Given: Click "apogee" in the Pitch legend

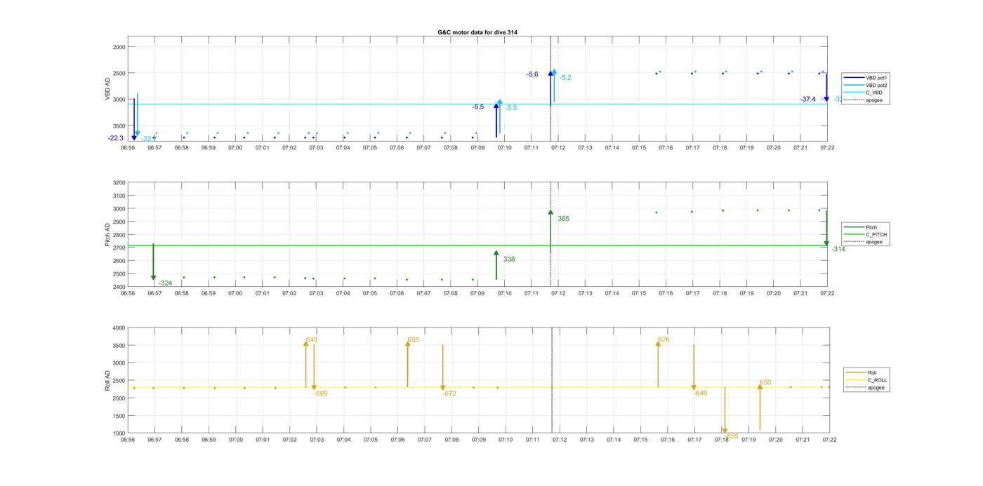Looking at the screenshot, I should (866, 242).
